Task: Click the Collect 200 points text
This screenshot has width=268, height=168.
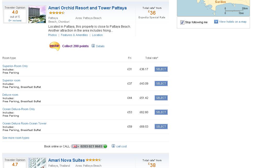Action: (75, 46)
